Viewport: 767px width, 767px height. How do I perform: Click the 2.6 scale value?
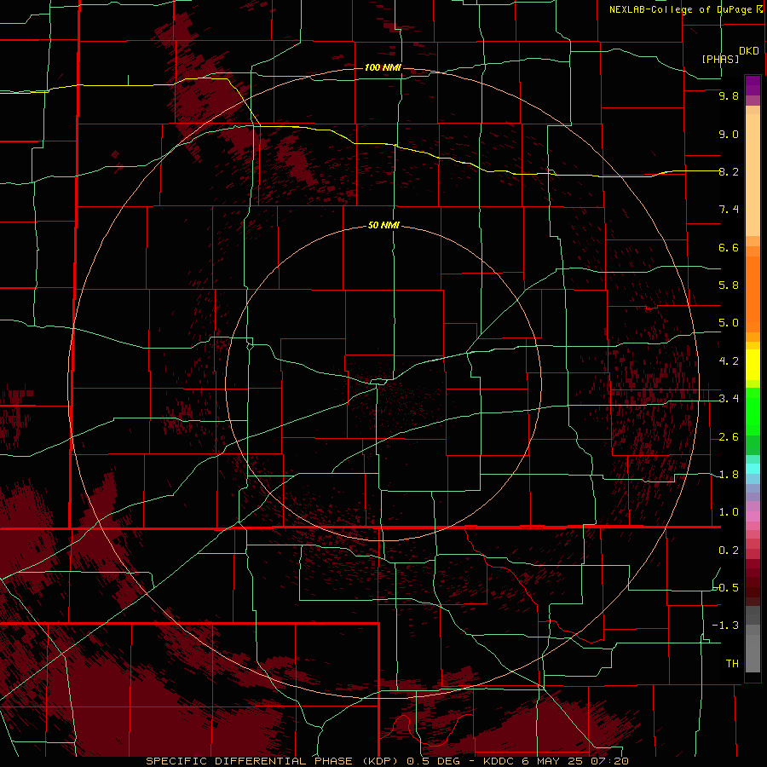point(729,437)
